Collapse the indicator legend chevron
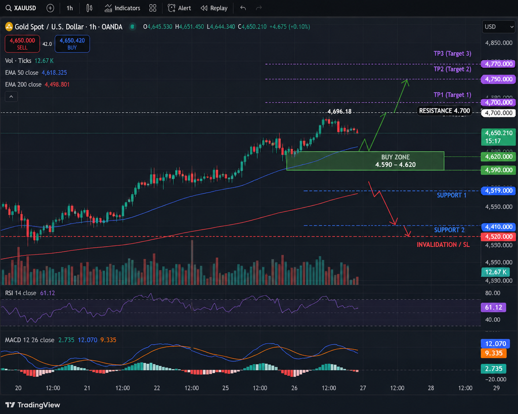This screenshot has width=518, height=414. click(x=11, y=97)
